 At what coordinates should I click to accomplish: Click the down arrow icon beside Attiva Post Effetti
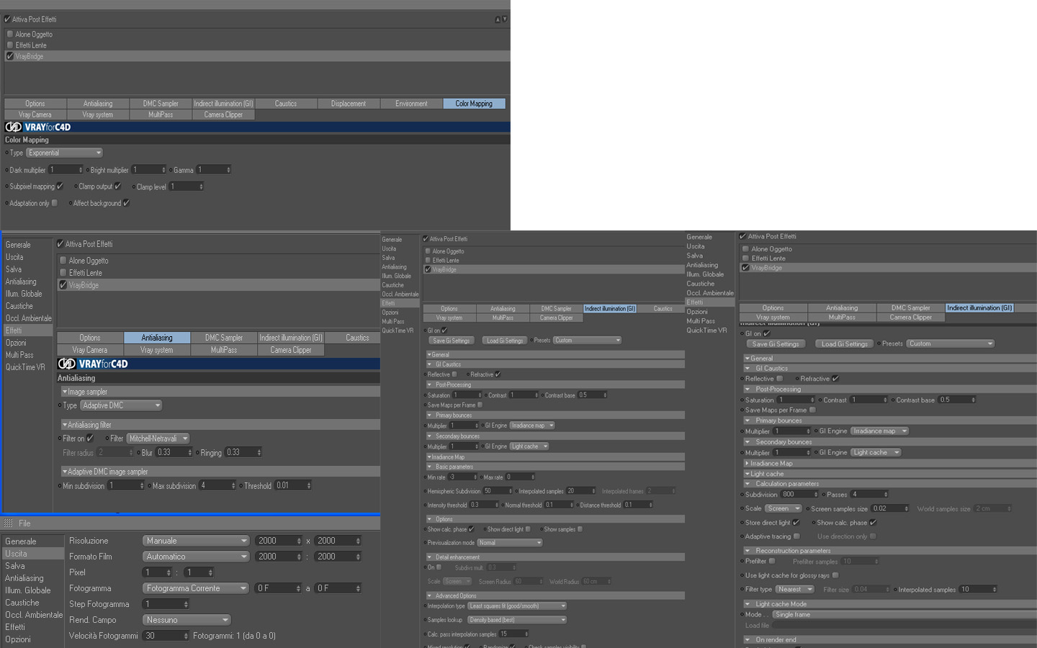505,19
